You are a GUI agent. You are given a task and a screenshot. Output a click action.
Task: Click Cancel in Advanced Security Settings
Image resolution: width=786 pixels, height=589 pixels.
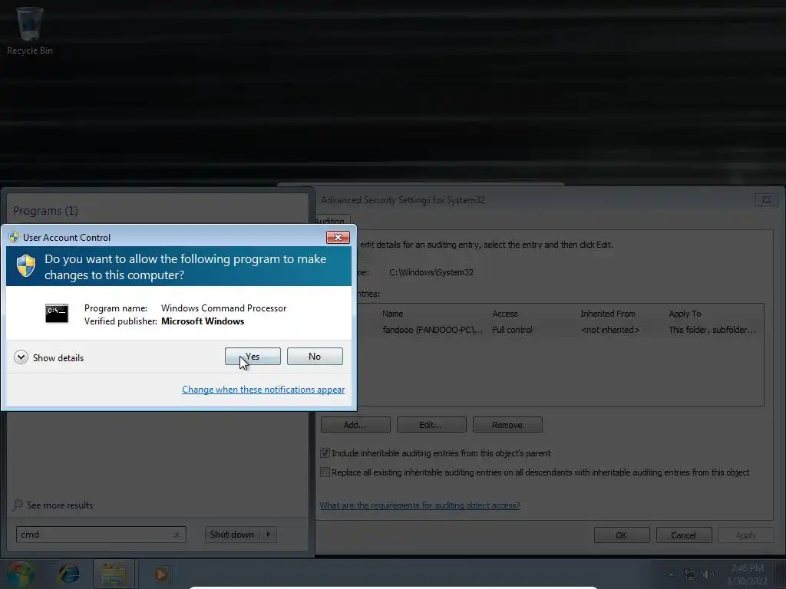point(684,535)
